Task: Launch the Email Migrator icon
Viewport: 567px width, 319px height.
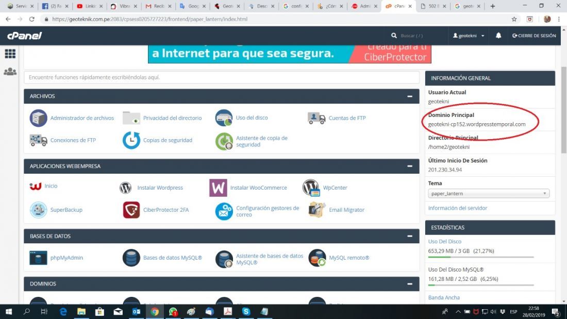Action: pos(317,210)
